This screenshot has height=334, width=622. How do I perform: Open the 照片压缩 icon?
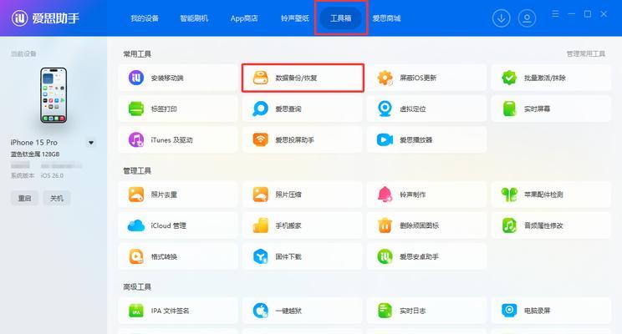coord(261,195)
